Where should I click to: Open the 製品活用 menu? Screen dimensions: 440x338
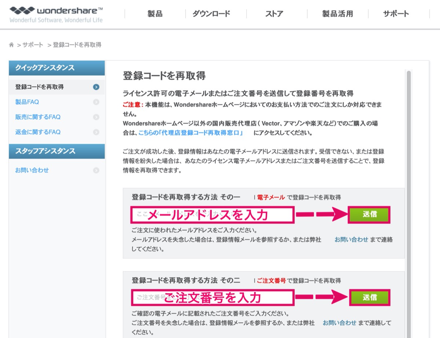(x=338, y=14)
